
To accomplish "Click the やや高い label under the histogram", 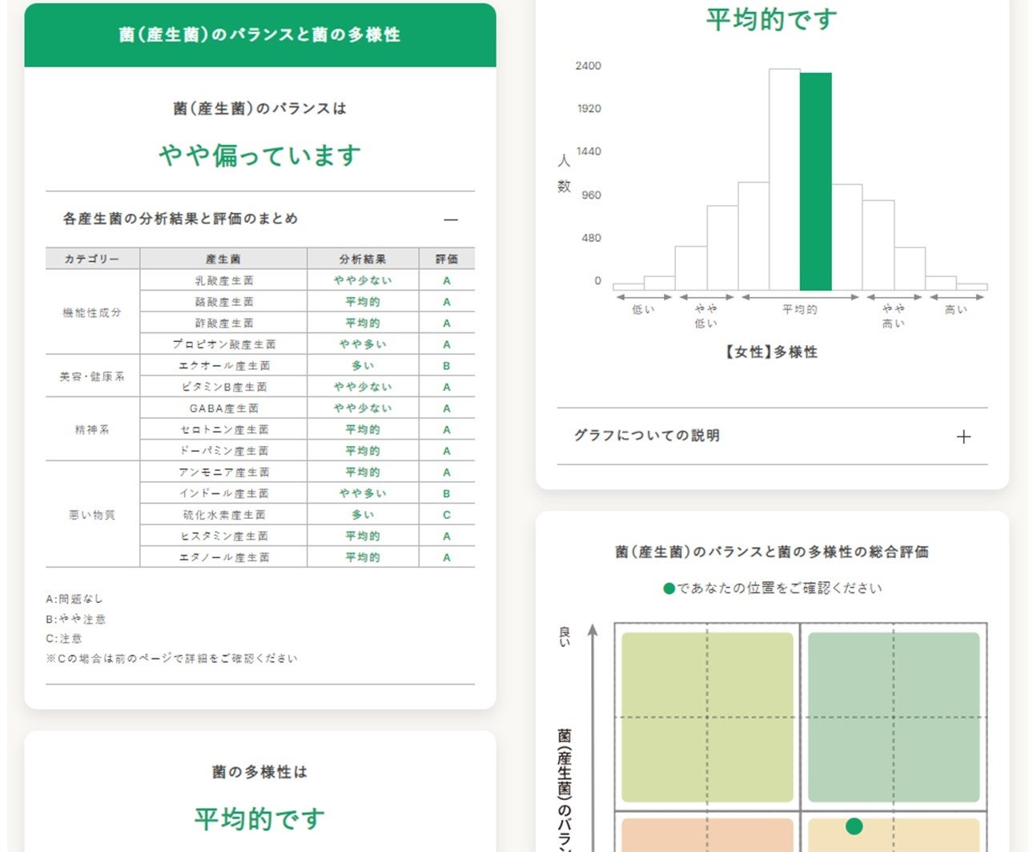I will [894, 316].
